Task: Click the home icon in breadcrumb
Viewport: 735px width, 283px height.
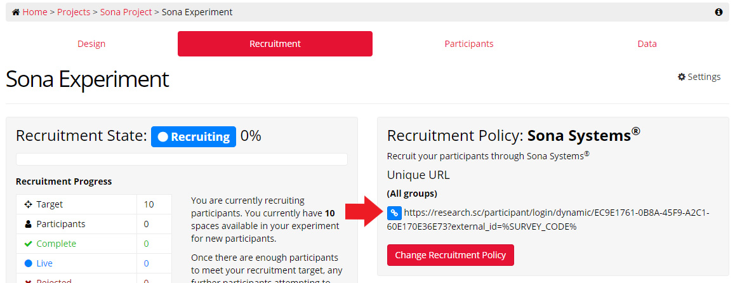Action: pos(16,12)
